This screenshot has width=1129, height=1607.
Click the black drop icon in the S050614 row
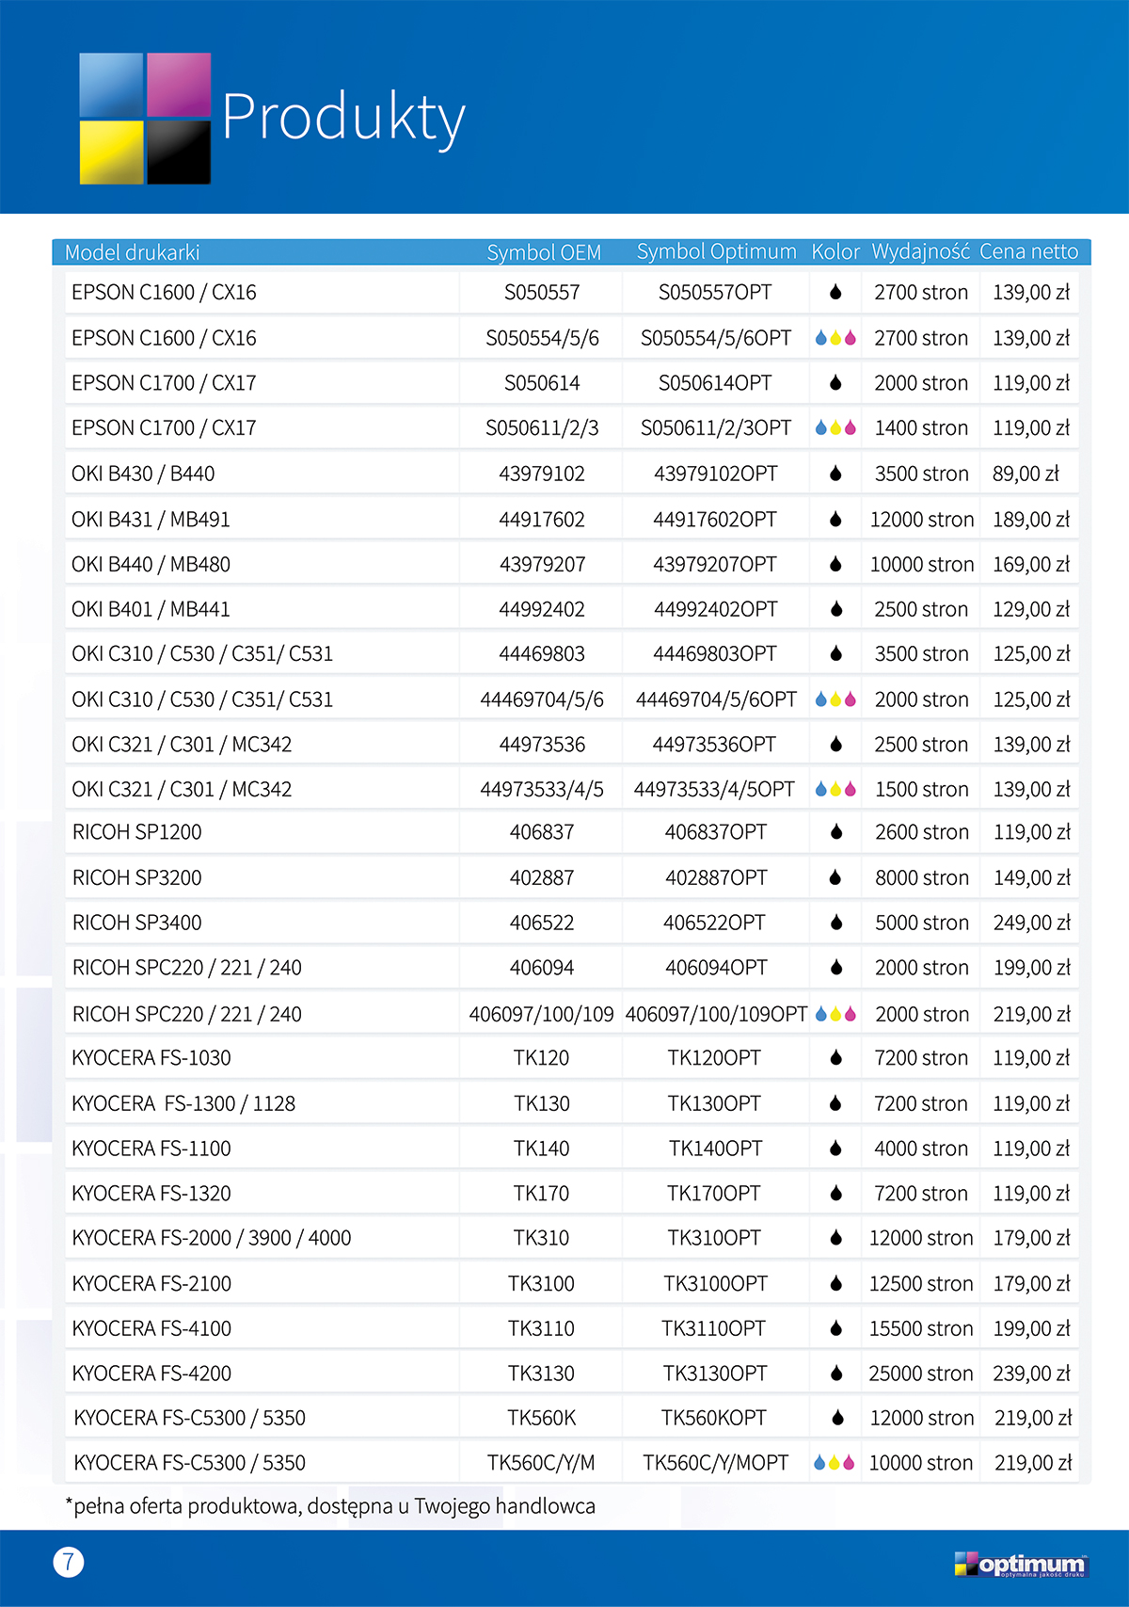click(x=835, y=383)
